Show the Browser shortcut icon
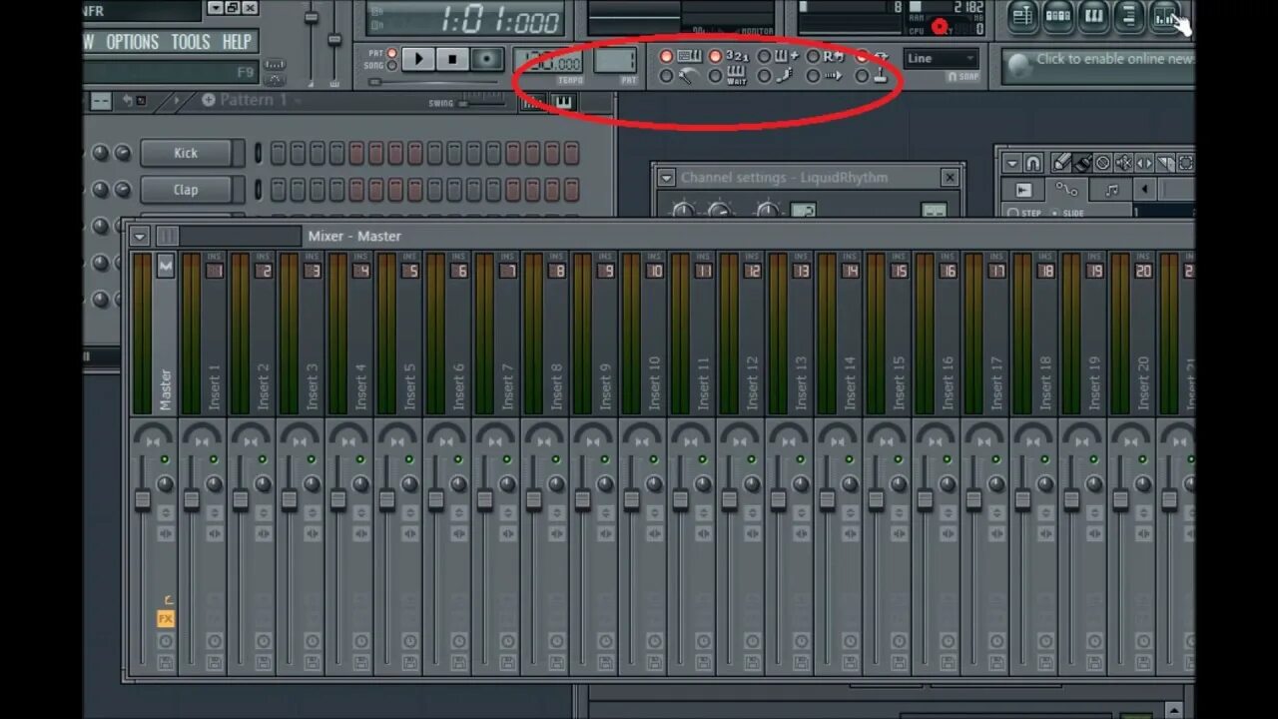1278x719 pixels. click(x=1128, y=15)
